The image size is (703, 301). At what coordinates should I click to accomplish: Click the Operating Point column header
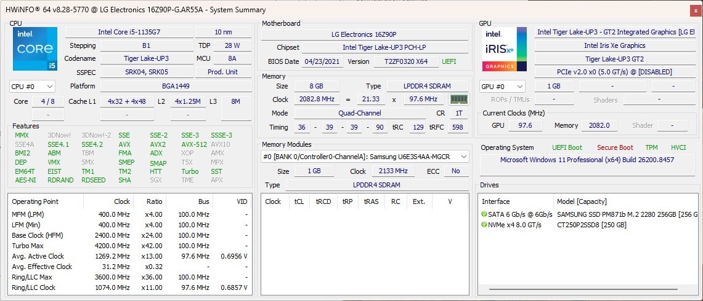35,201
